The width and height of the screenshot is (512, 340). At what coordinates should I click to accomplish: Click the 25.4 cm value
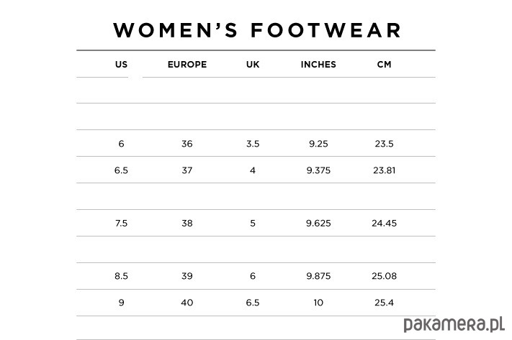click(384, 303)
